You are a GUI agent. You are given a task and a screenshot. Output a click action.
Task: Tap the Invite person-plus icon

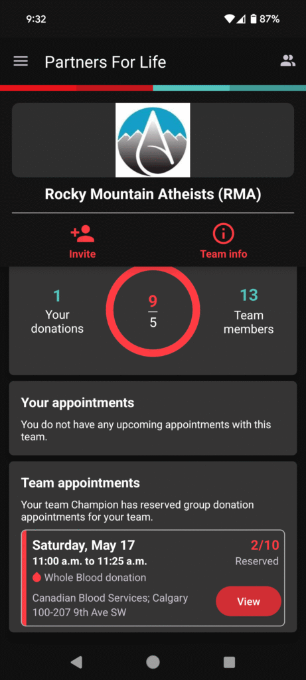click(82, 234)
